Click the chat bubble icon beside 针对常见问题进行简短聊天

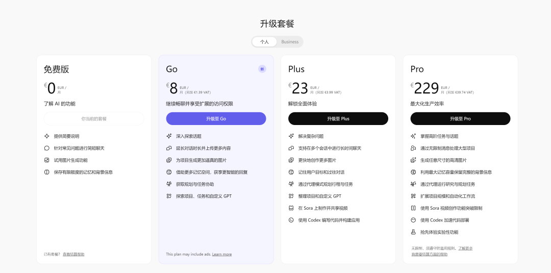(47, 148)
